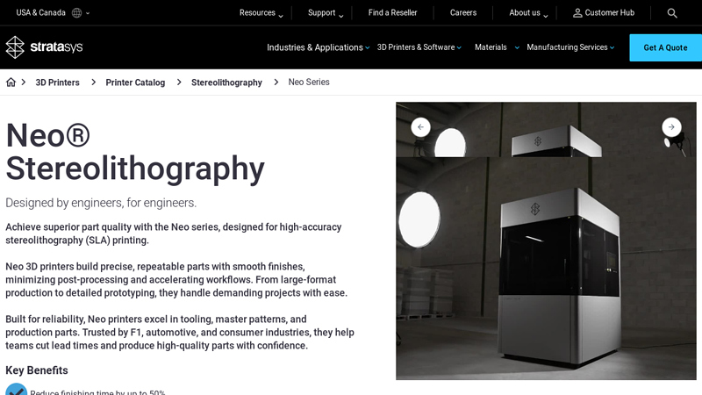
Task: Open Find a Reseller page
Action: click(392, 13)
